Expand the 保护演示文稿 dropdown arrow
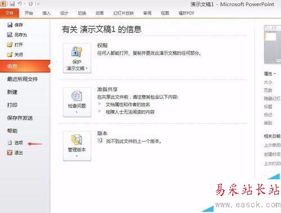281x213 pixels. coord(87,69)
